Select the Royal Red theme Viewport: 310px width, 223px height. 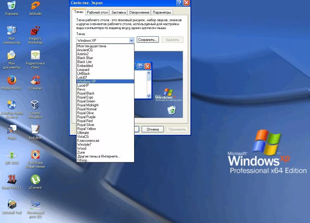tap(105, 121)
